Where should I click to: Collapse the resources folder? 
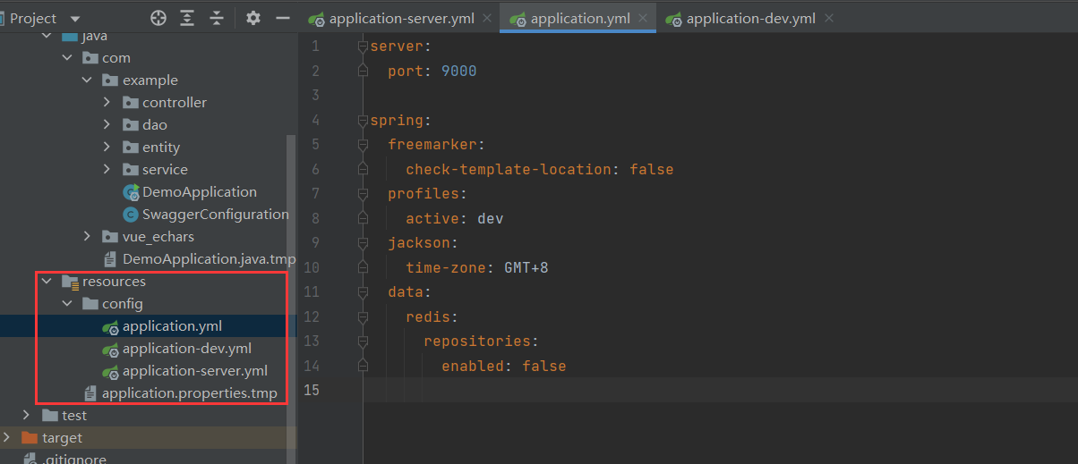click(47, 282)
